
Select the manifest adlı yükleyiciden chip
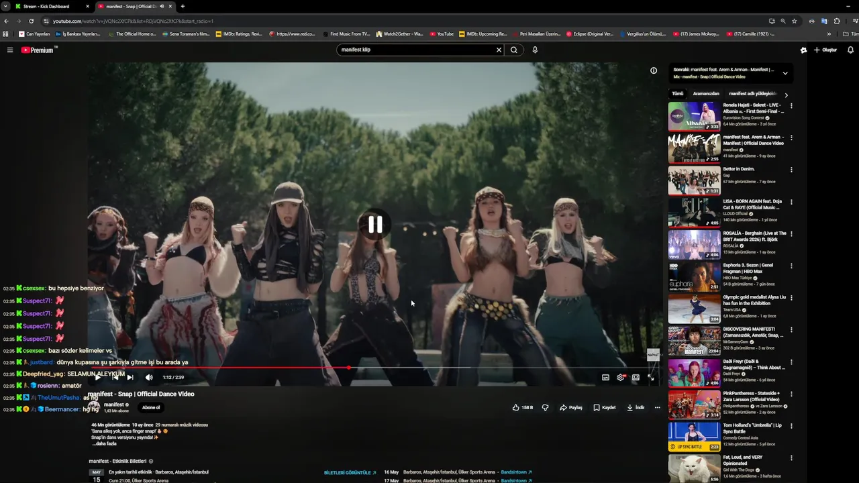753,94
